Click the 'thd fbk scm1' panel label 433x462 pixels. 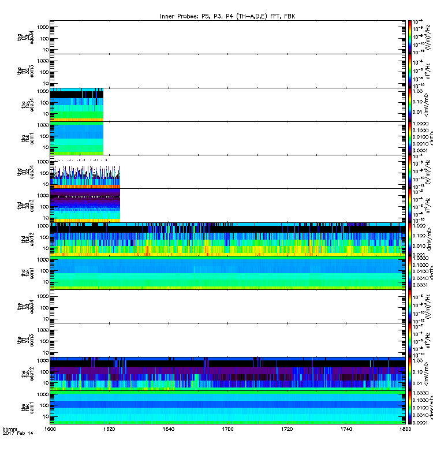(x=28, y=273)
